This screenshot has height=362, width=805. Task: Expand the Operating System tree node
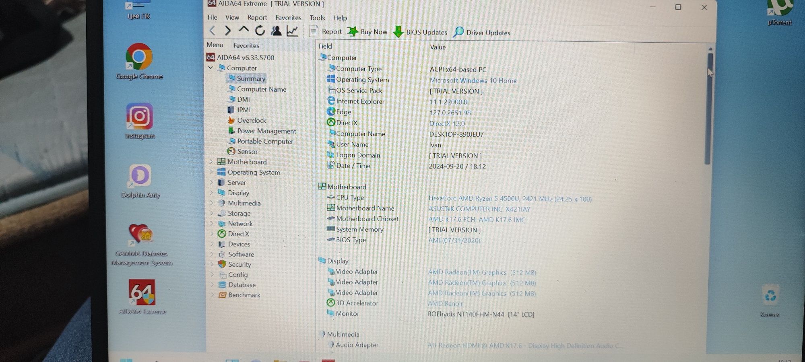211,172
